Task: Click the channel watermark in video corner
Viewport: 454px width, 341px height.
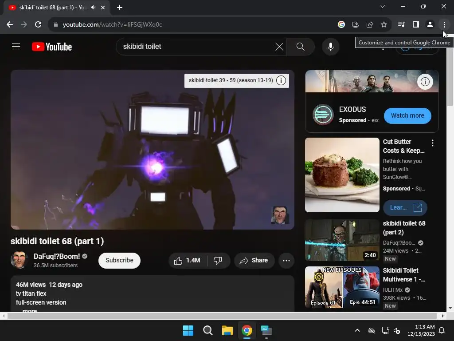Action: click(x=280, y=215)
